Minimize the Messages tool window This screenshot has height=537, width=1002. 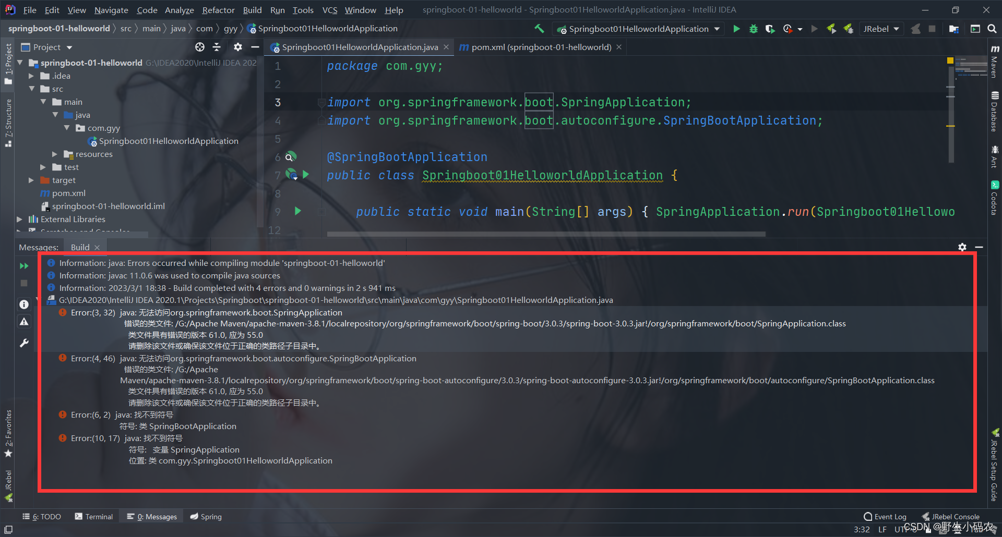click(x=979, y=247)
